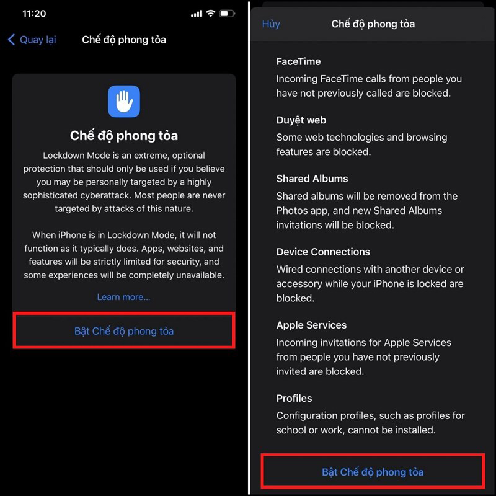Tap the Wi-Fi status icon
Image resolution: width=496 pixels, height=496 pixels.
(x=211, y=14)
